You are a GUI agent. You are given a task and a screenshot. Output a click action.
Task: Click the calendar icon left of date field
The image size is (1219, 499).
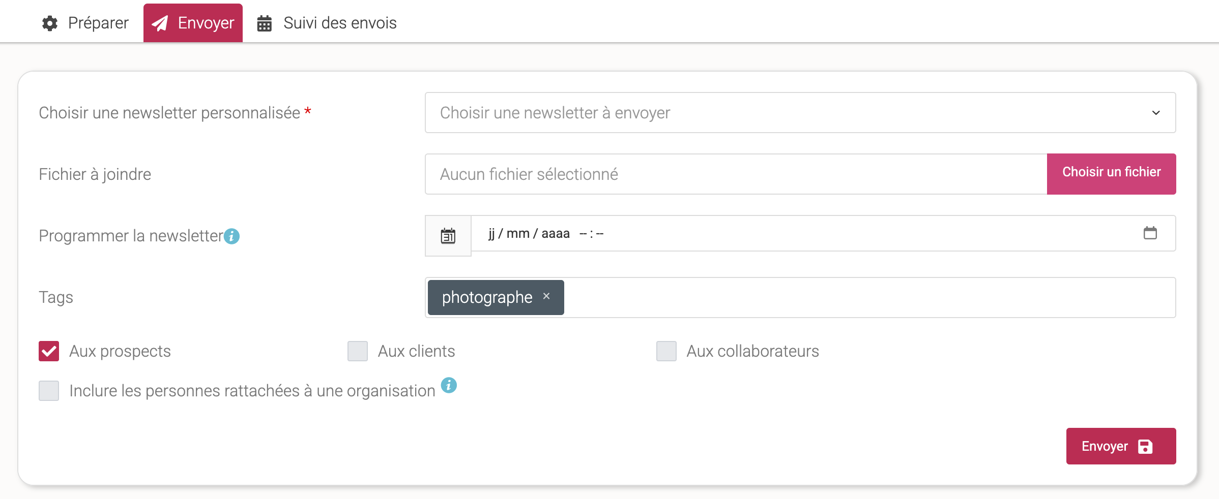pyautogui.click(x=448, y=236)
